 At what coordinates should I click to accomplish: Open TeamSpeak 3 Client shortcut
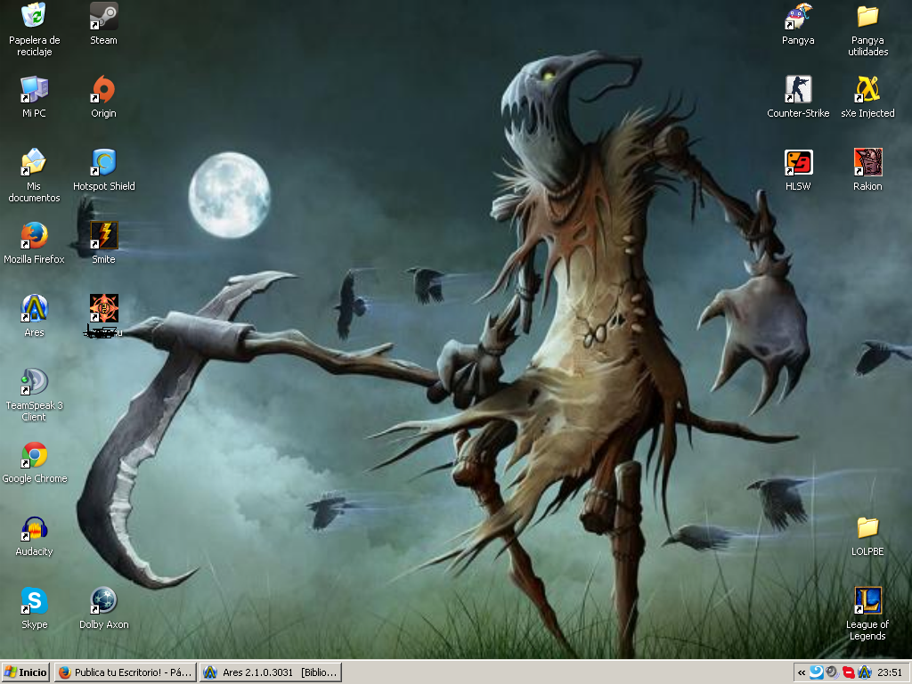(34, 381)
